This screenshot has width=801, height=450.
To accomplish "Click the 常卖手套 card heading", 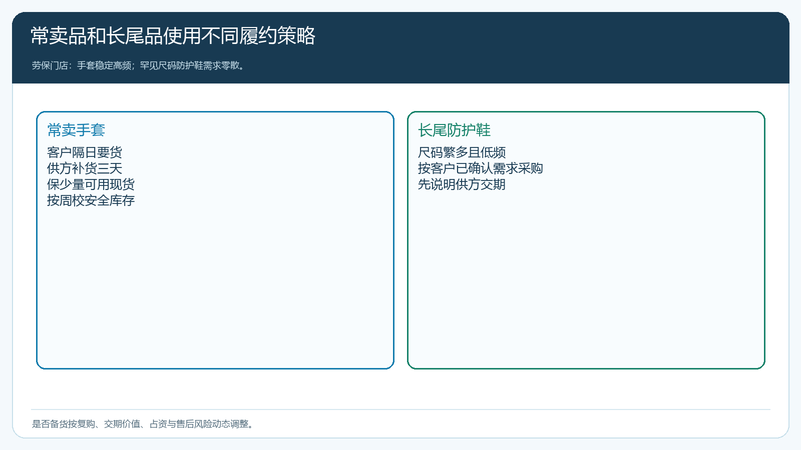I will [76, 130].
